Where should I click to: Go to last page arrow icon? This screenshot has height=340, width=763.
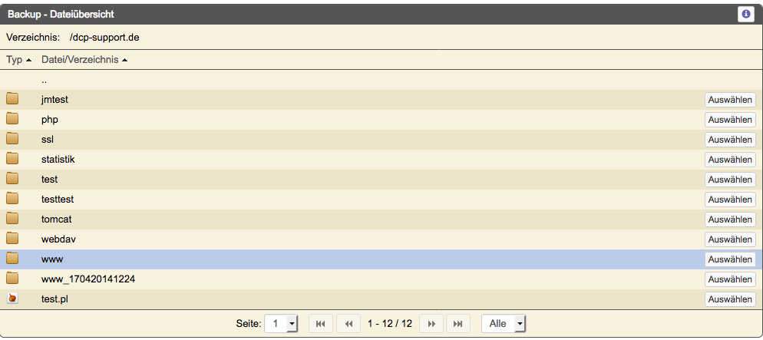click(458, 323)
